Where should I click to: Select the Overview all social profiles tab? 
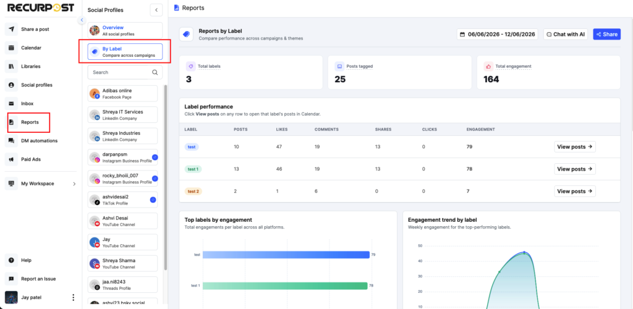[x=125, y=31]
